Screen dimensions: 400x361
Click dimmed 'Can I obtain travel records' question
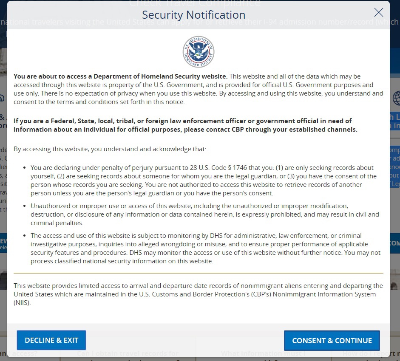pyautogui.click(x=128, y=354)
